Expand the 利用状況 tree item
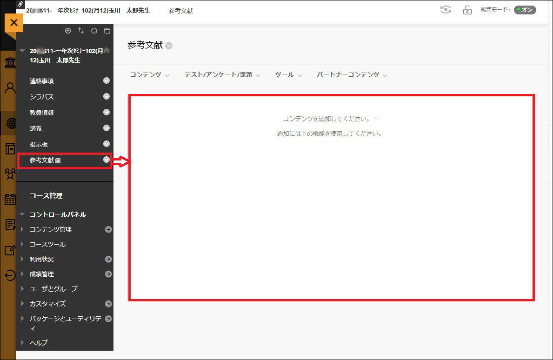Screen dimensions: 553x360 tap(22, 259)
